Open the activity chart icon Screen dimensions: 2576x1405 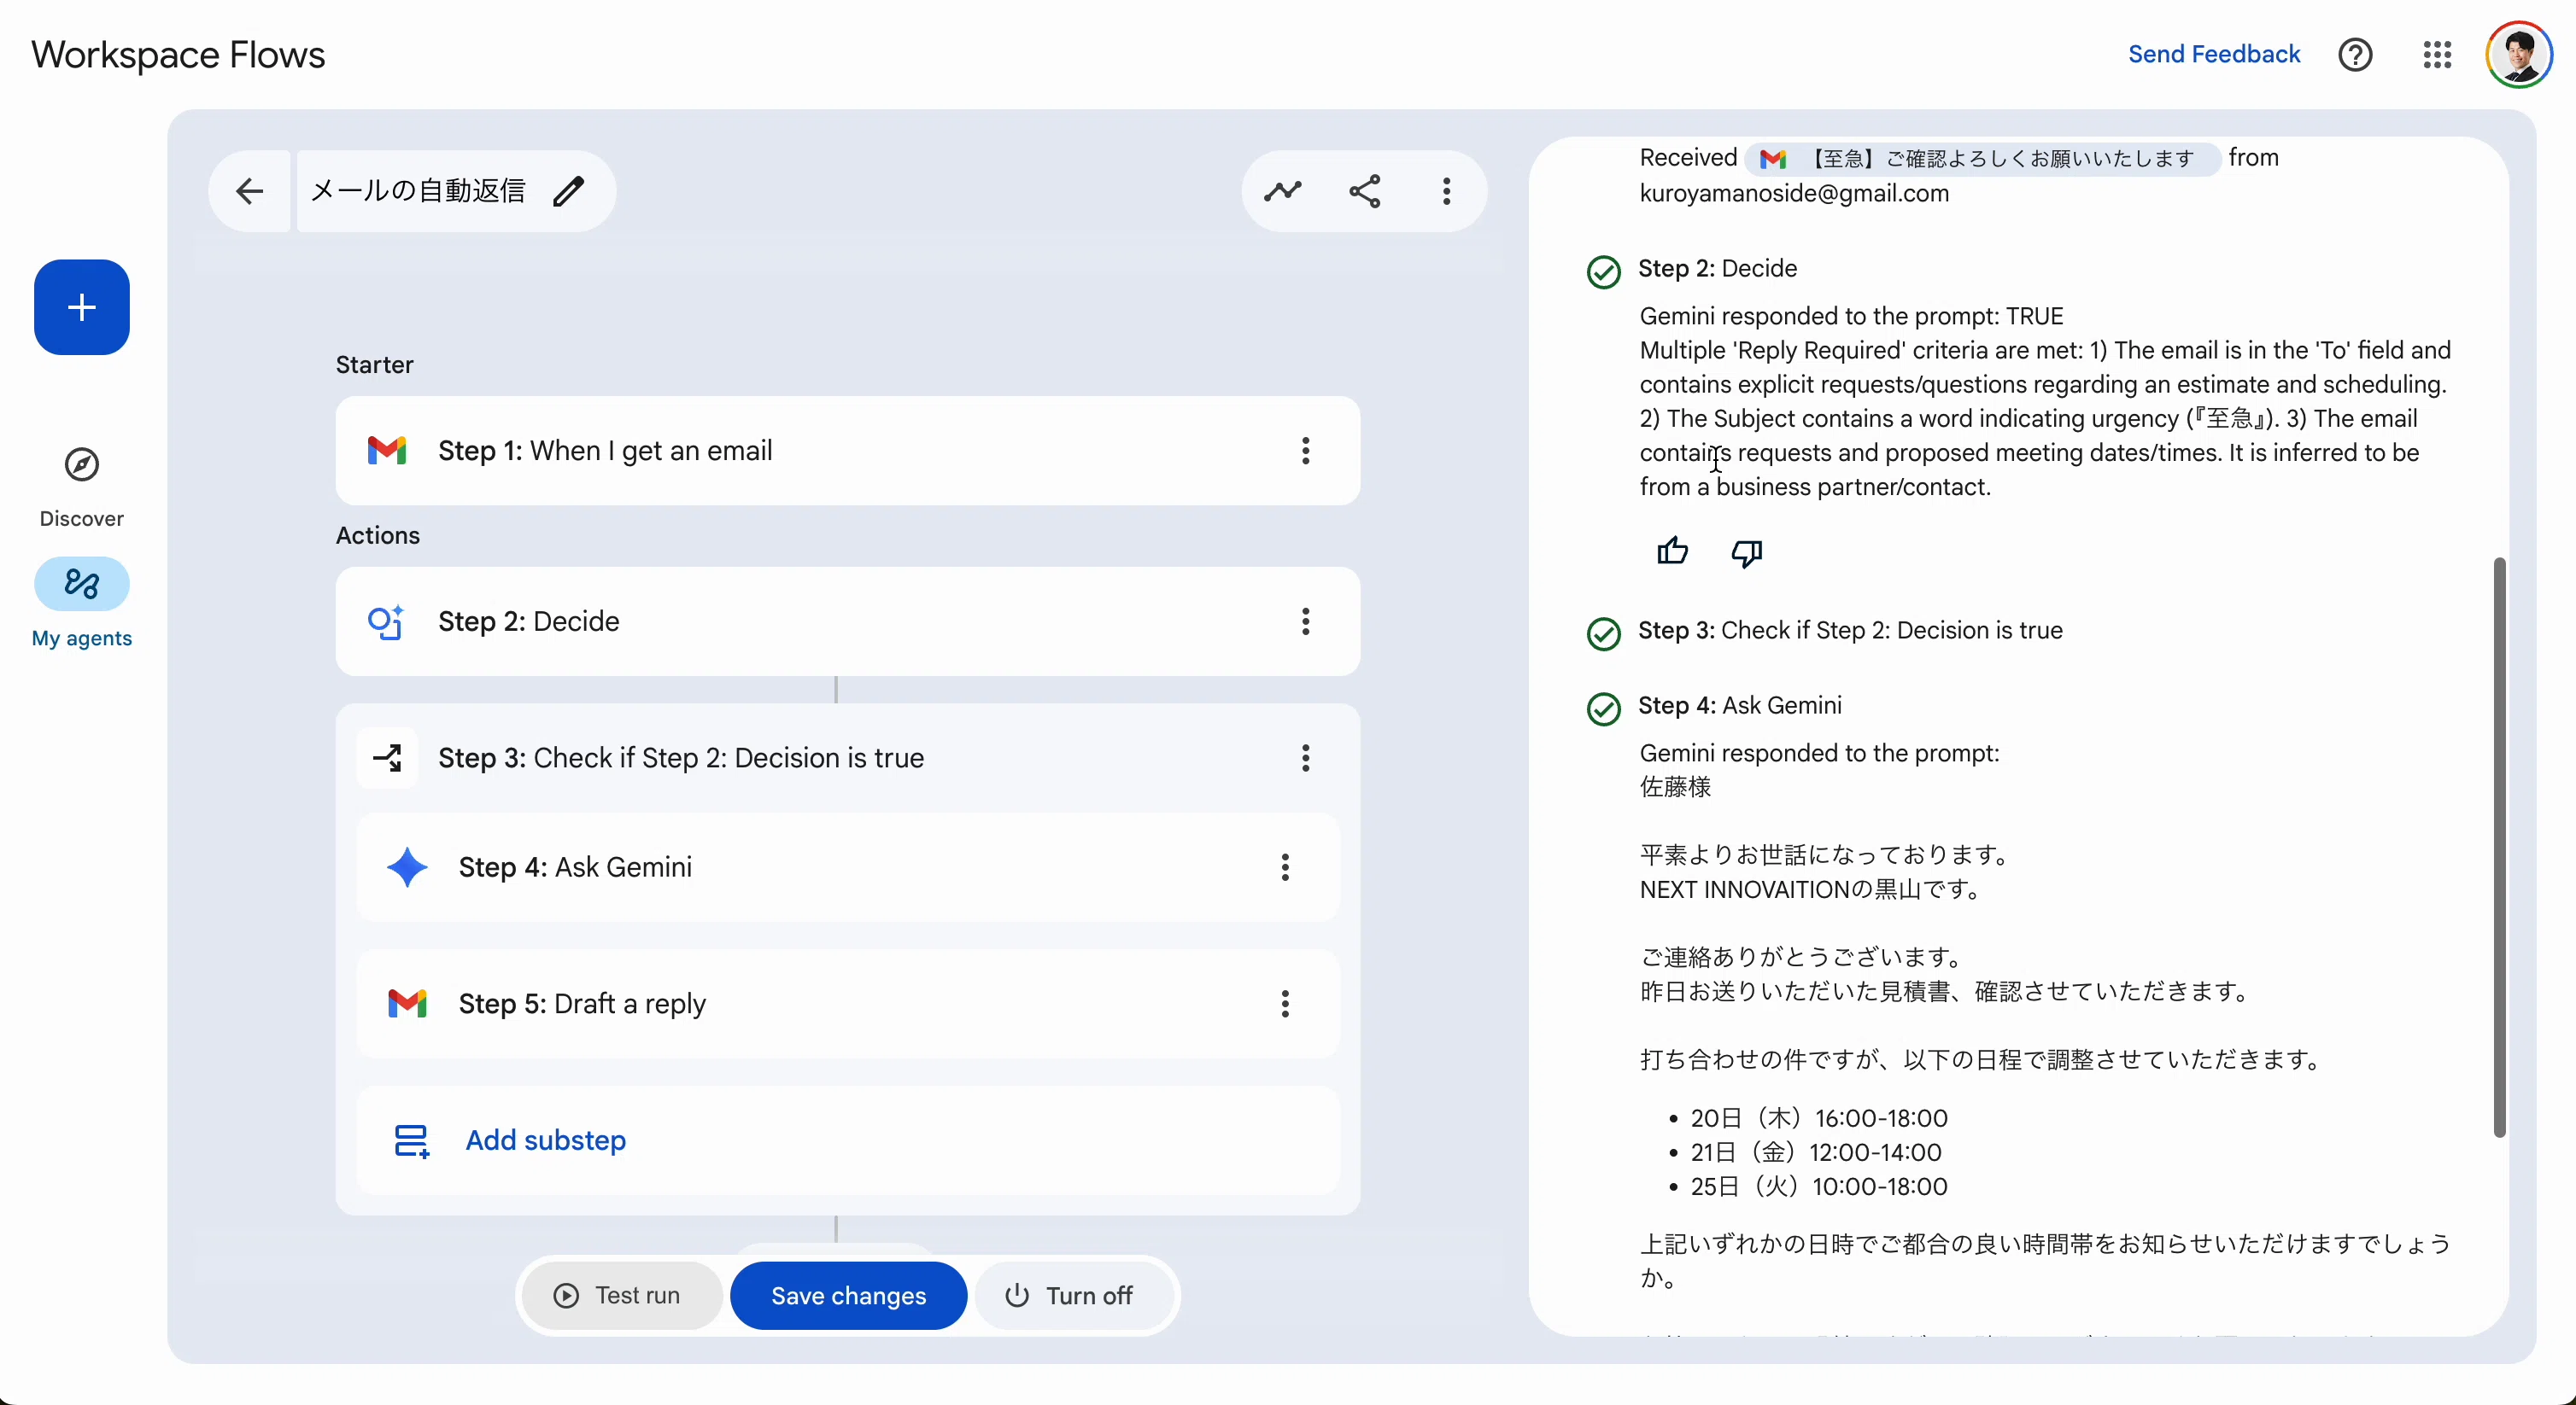tap(1282, 191)
